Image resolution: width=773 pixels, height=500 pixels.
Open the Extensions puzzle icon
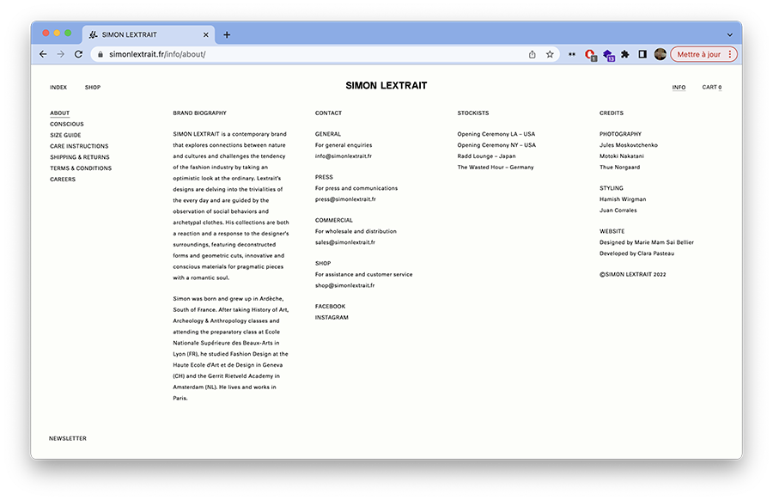625,54
